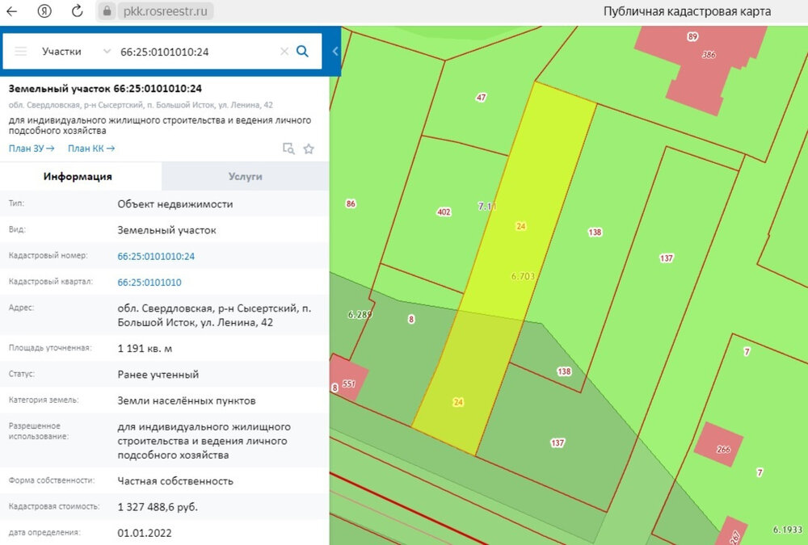Image resolution: width=808 pixels, height=545 pixels.
Task: Click the lock icon in address bar
Action: coord(107,10)
